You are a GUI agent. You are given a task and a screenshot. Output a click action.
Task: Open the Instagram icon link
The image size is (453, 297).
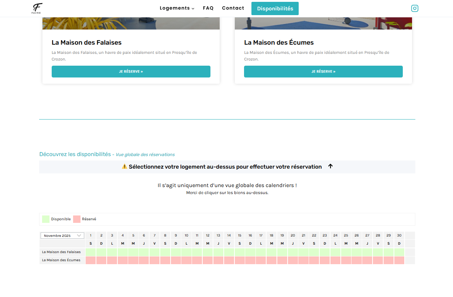(415, 8)
